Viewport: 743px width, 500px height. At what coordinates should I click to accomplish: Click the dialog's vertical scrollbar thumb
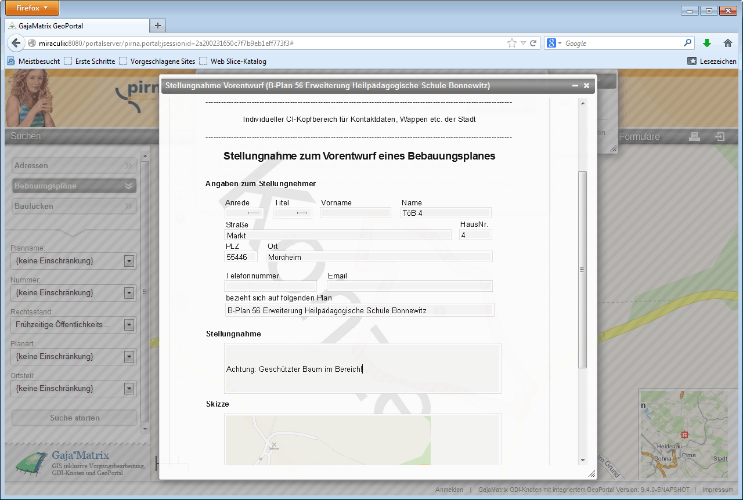point(582,269)
